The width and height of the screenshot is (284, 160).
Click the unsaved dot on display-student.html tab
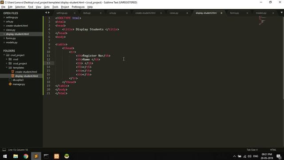pyautogui.click(x=221, y=13)
